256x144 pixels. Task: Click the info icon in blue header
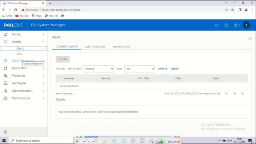[x=226, y=25]
